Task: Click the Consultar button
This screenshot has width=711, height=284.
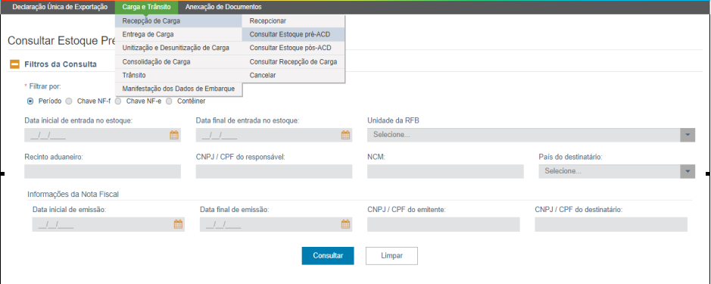Action: click(328, 256)
